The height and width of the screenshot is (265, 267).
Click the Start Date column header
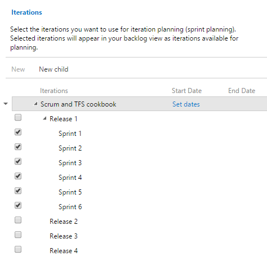pos(186,91)
